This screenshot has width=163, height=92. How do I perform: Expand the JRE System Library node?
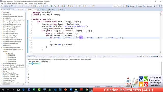[x=3, y=50]
